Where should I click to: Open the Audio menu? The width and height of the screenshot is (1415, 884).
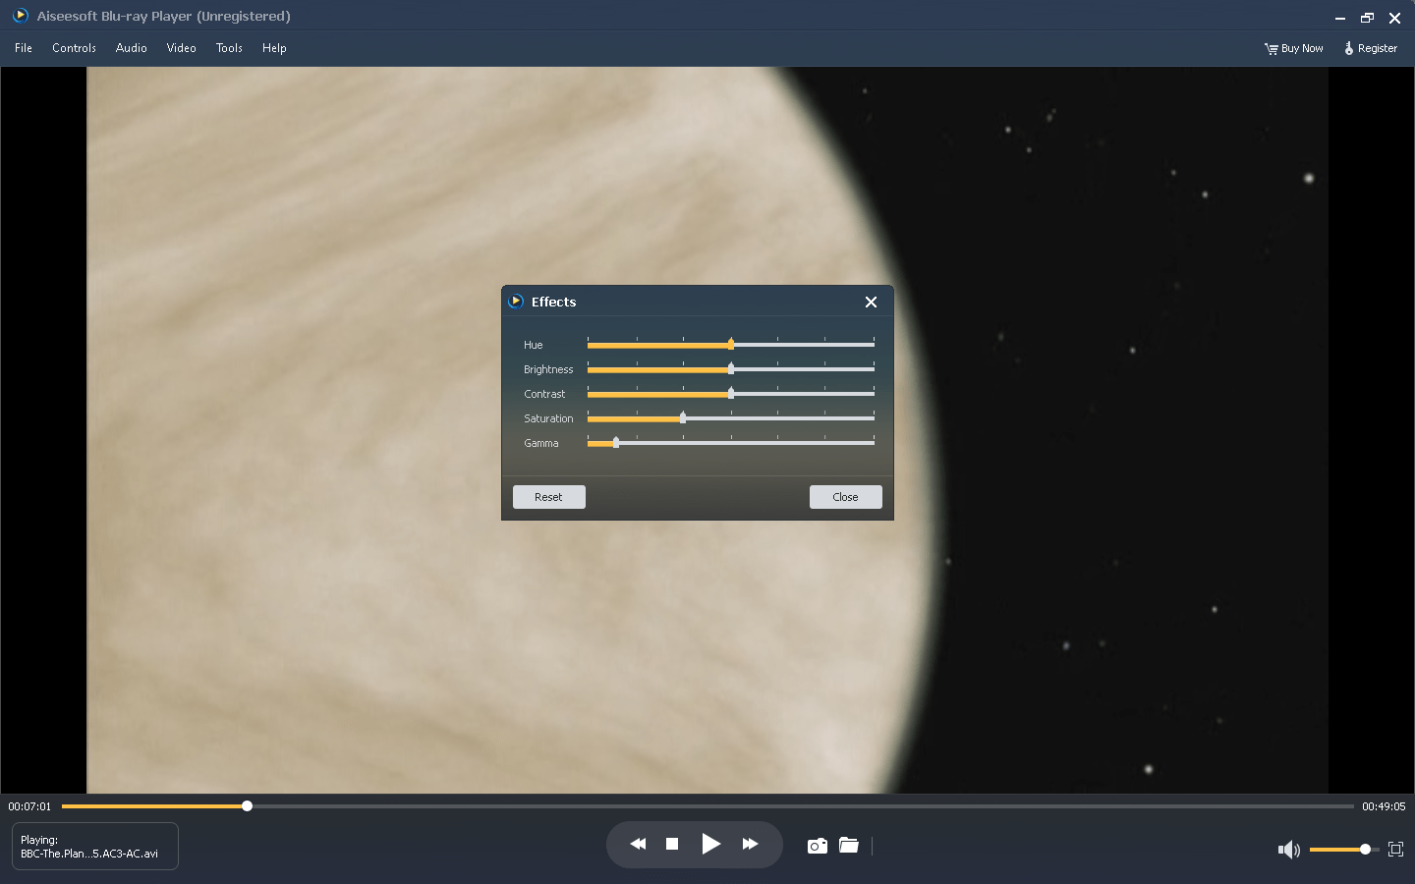[131, 48]
